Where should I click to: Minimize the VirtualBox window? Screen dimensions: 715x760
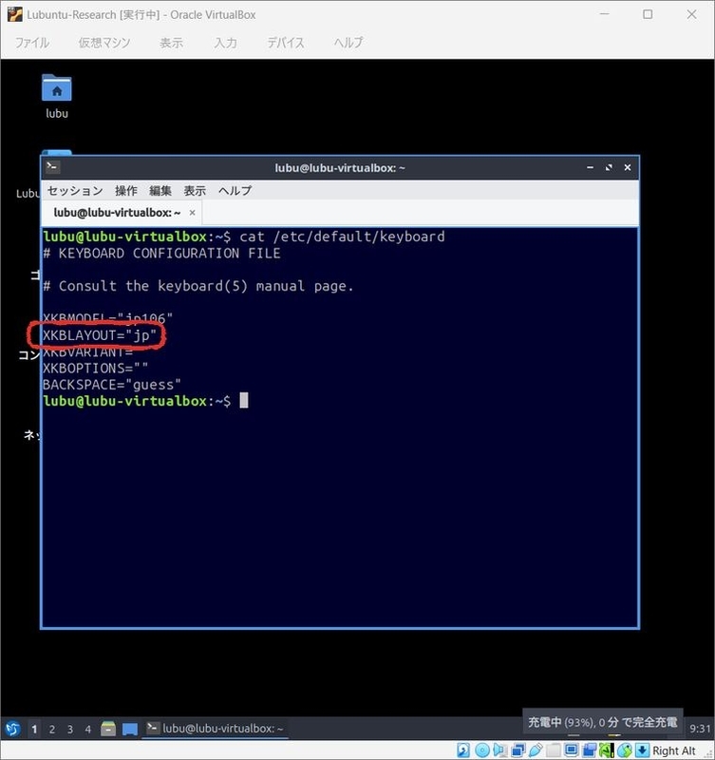point(604,14)
